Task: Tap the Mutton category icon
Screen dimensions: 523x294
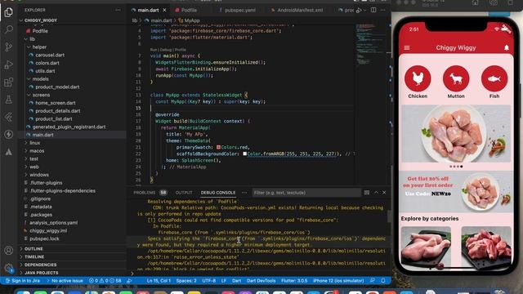Action: click(x=456, y=78)
